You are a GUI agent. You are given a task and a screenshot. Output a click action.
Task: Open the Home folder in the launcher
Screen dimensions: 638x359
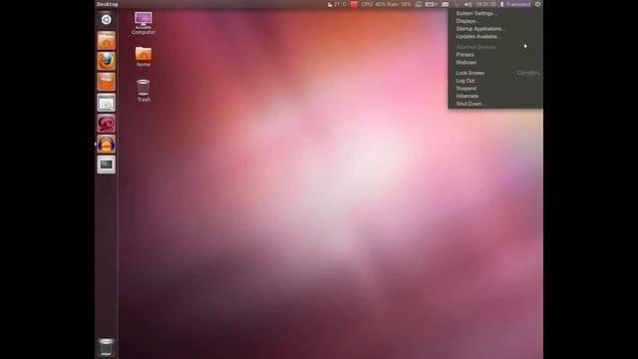coord(107,40)
